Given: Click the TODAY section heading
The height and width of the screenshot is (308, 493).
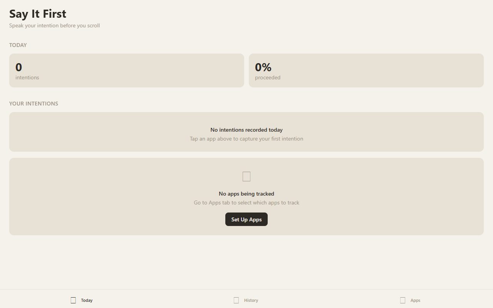Looking at the screenshot, I should [18, 45].
